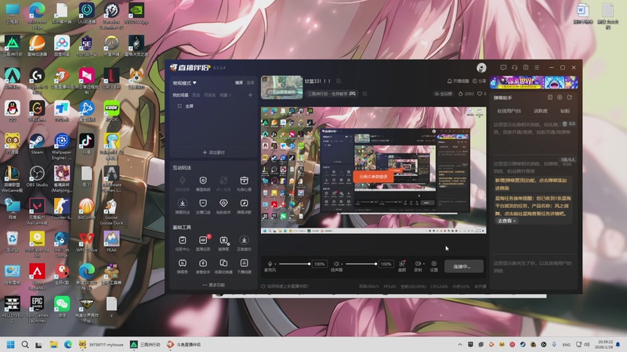
Task: Show hidden tray icons chevron
Action: [460, 344]
